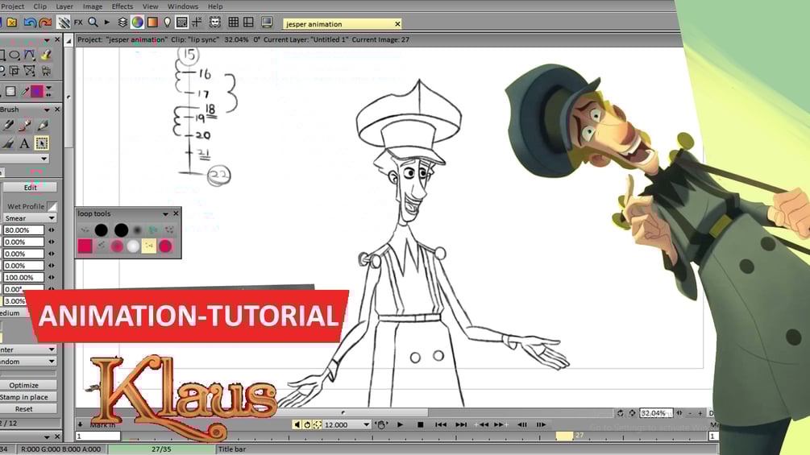Open the 12.000 frame rate dropdown
The width and height of the screenshot is (810, 455).
coord(347,424)
